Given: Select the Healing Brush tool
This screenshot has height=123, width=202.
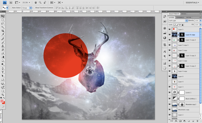Looking at the screenshot, I should click(3, 39).
